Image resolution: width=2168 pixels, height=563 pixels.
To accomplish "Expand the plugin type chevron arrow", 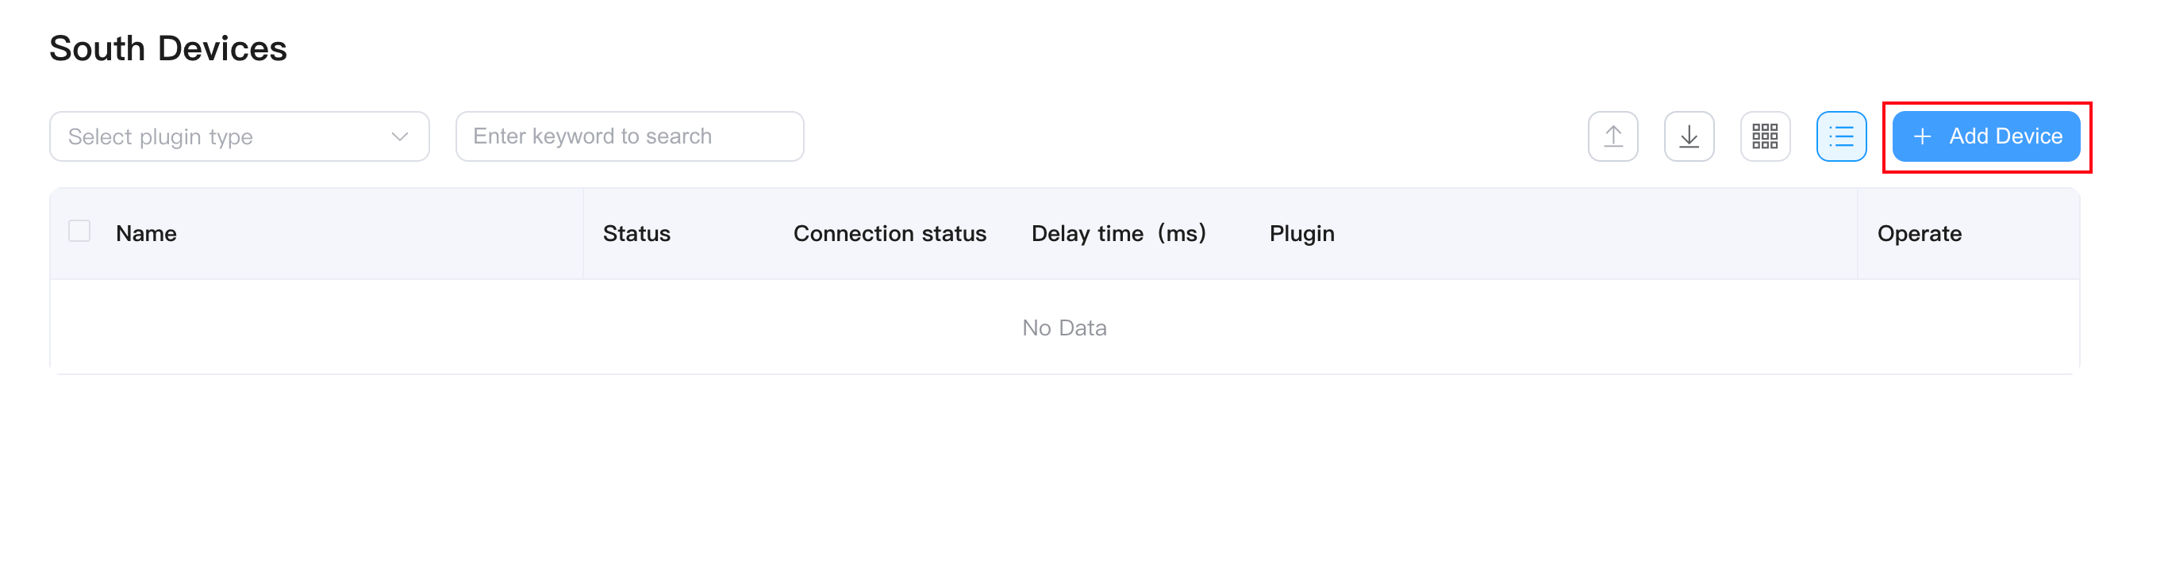I will pos(400,136).
